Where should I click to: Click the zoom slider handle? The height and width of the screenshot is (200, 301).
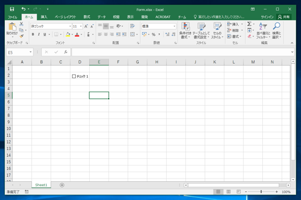(x=261, y=191)
